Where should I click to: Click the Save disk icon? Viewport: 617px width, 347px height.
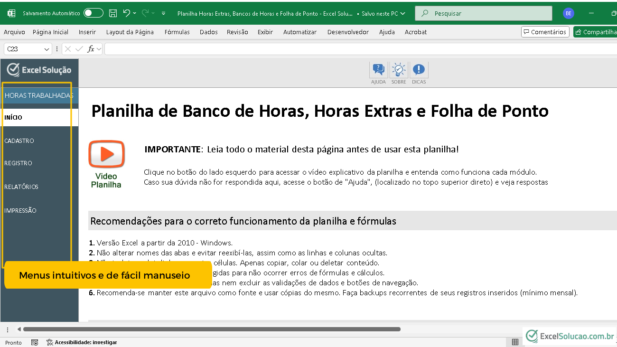click(113, 13)
